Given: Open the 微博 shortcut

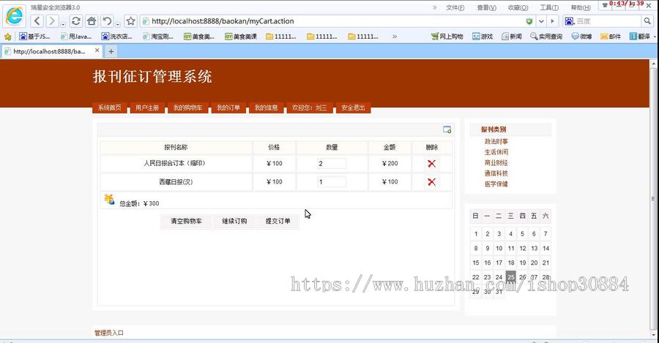Looking at the screenshot, I should [x=581, y=37].
